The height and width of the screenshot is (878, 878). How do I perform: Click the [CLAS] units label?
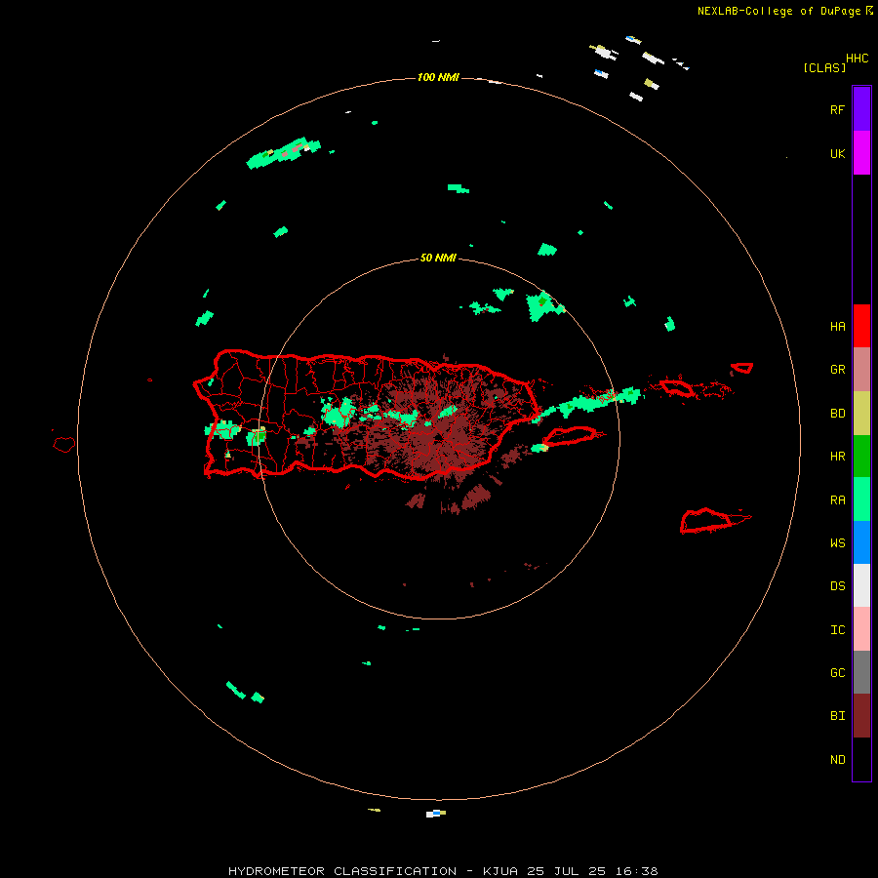[824, 67]
